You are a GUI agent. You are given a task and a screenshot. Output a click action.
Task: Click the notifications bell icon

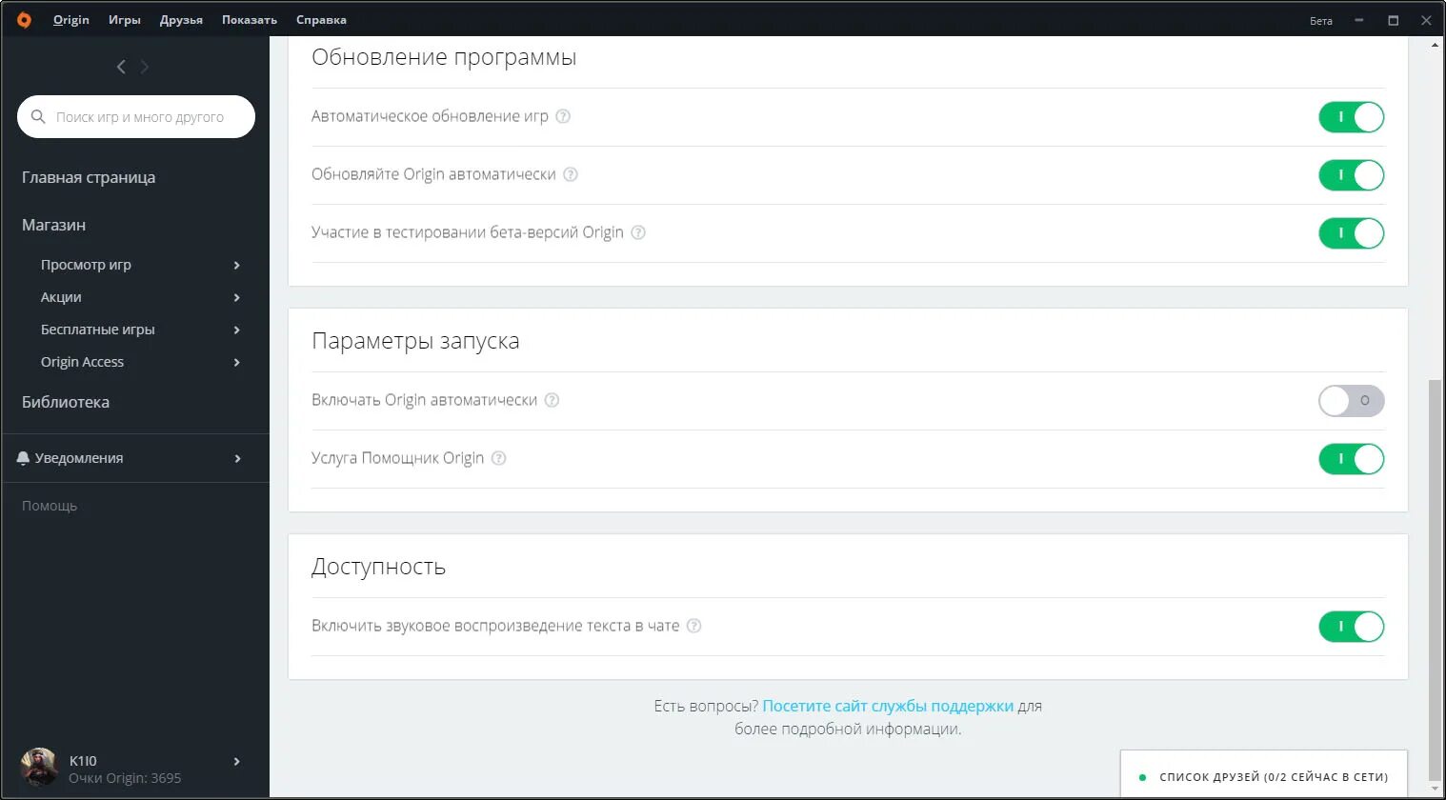[24, 458]
